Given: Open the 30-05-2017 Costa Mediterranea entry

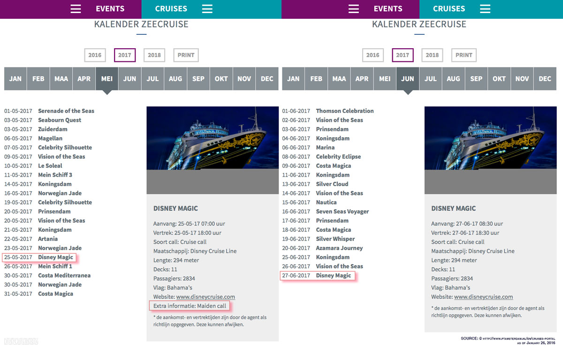Looking at the screenshot, I should 47,275.
